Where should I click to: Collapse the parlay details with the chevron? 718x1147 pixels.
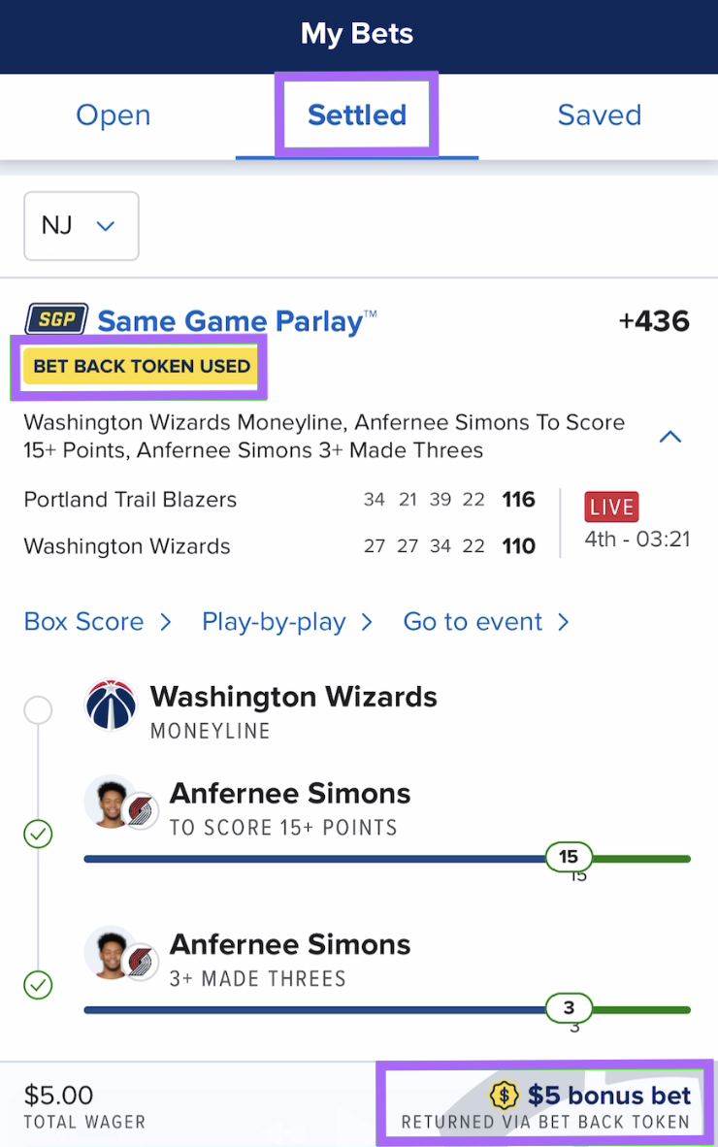click(x=669, y=437)
